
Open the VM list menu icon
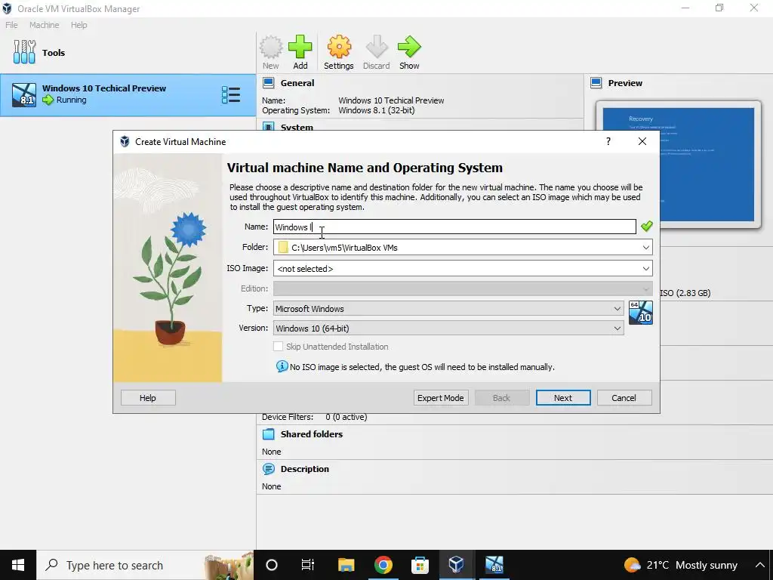pyautogui.click(x=231, y=94)
